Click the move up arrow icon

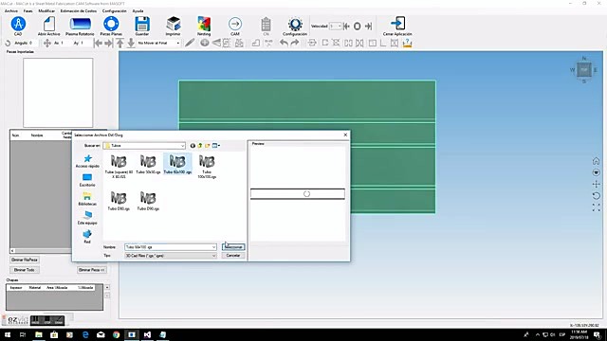click(x=120, y=43)
